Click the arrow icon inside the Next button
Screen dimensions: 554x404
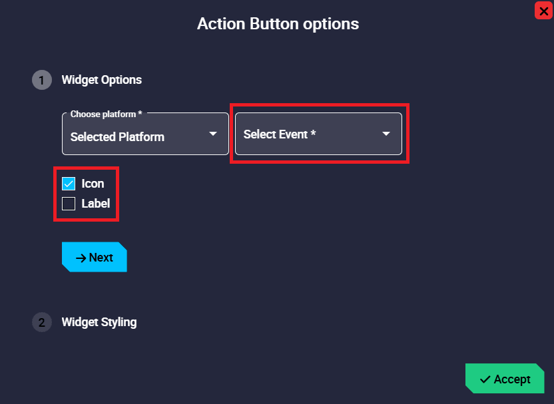[x=81, y=258]
